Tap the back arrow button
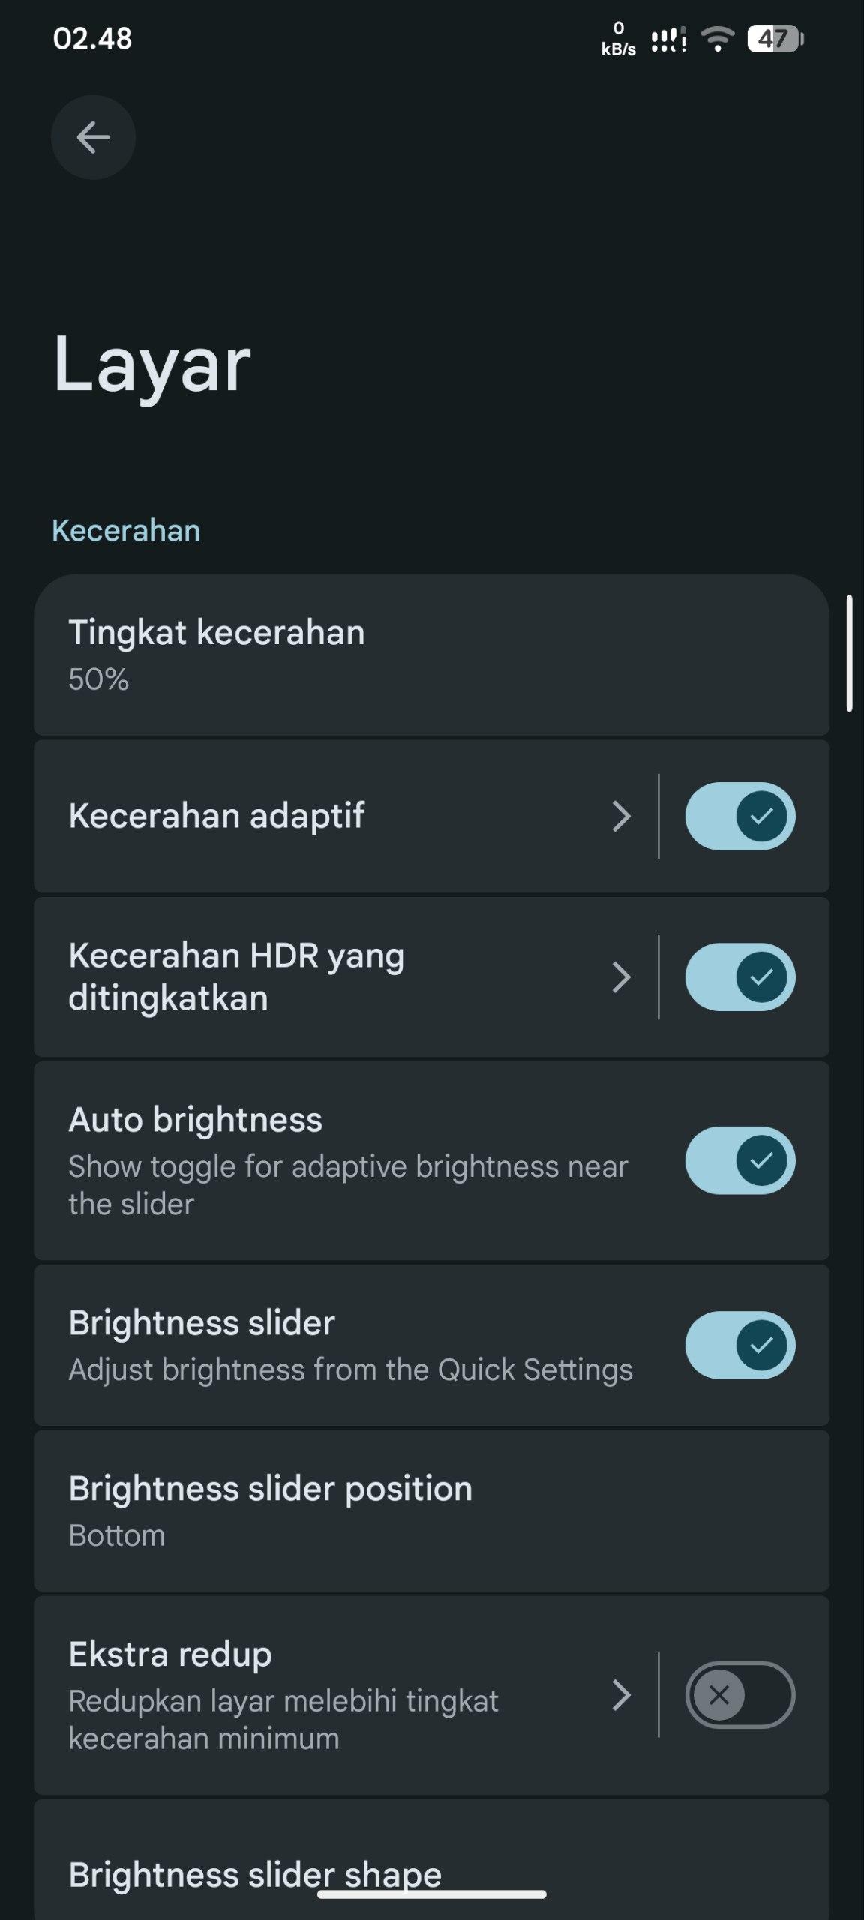864x1920 pixels. [93, 137]
